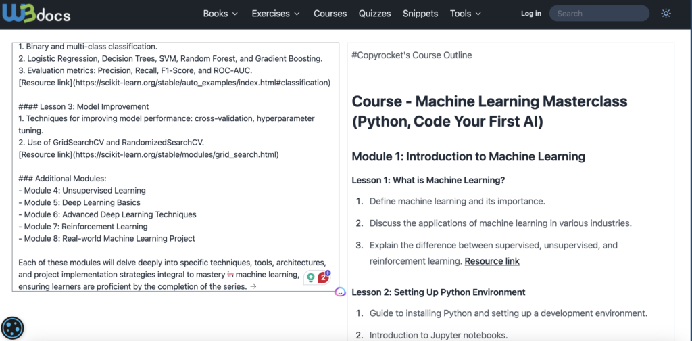This screenshot has width=692, height=341.
Task: Navigate to Snippets in the navbar
Action: tap(420, 14)
